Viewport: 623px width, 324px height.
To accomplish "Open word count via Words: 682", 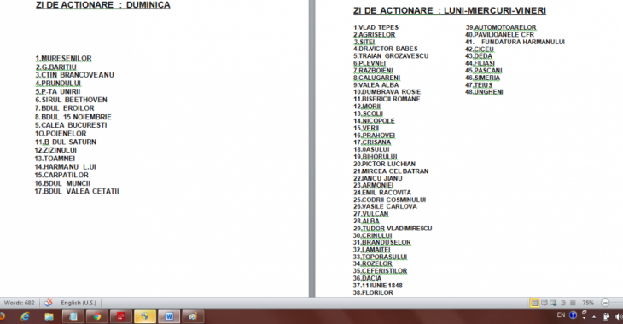I will 19,303.
